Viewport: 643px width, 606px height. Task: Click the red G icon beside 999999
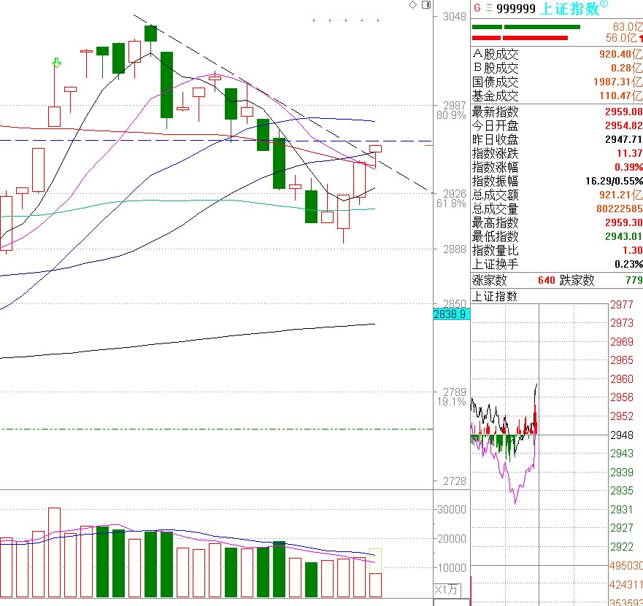tap(477, 8)
